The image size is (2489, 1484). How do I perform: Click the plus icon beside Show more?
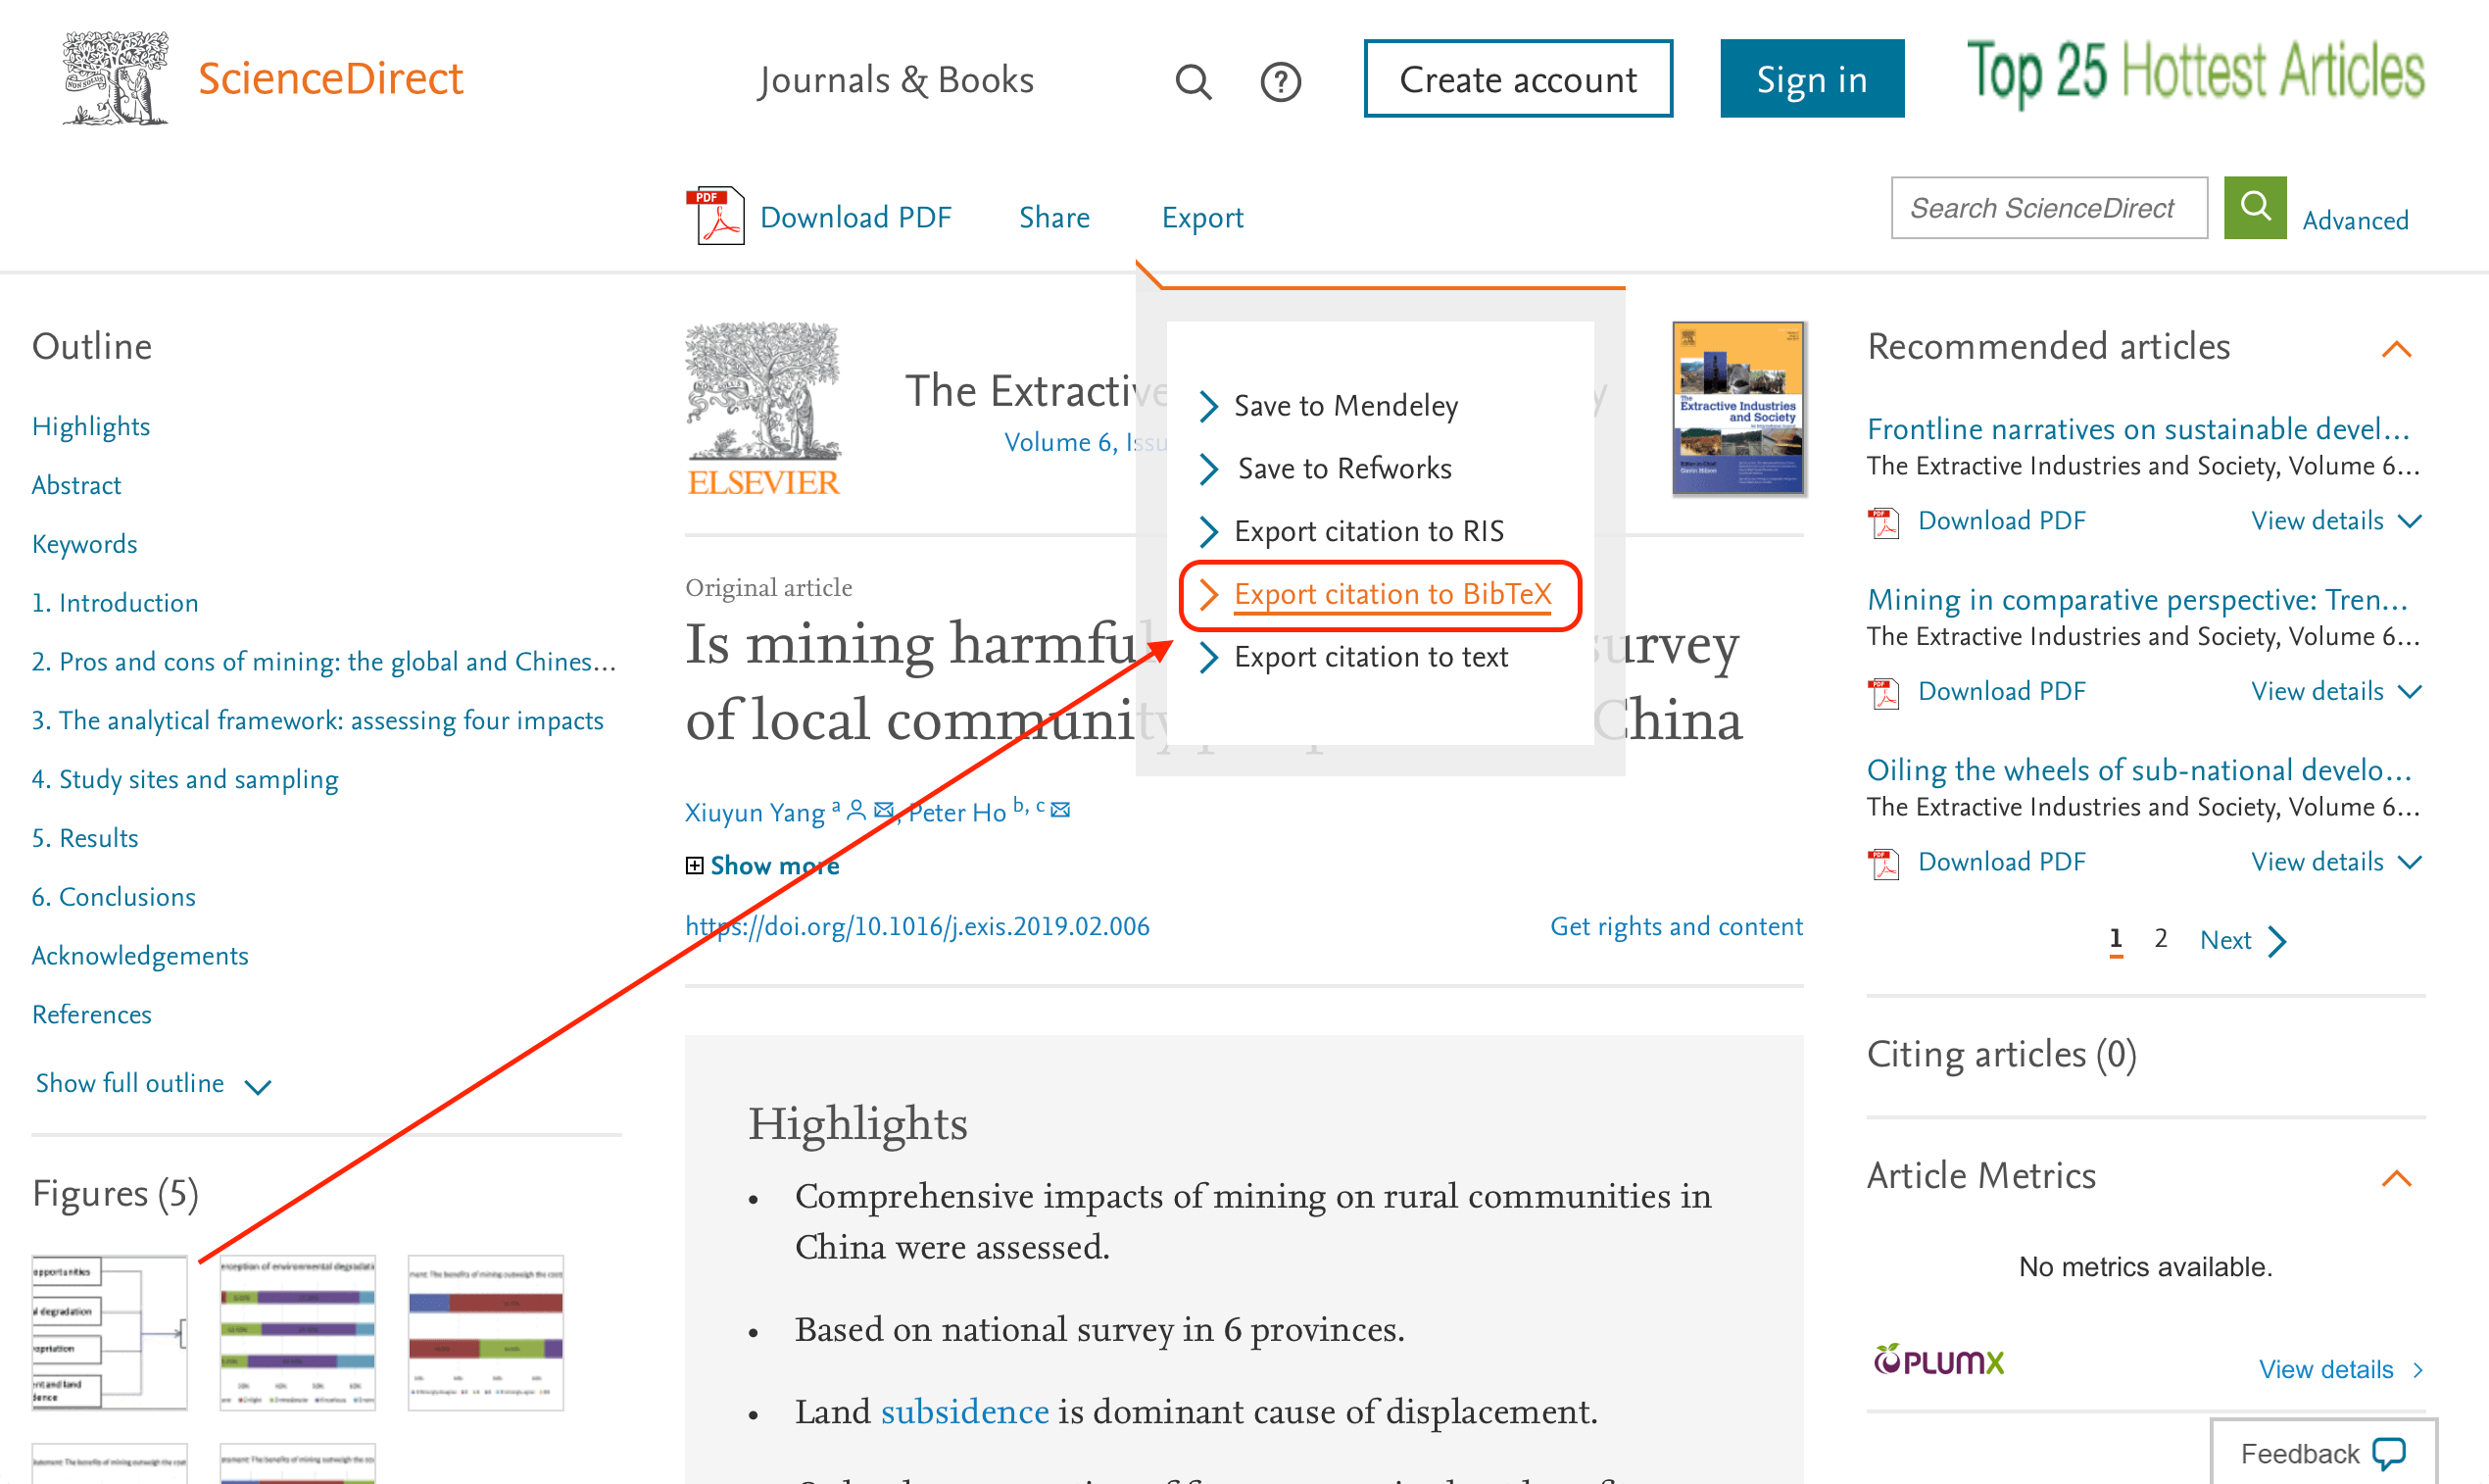coord(695,865)
